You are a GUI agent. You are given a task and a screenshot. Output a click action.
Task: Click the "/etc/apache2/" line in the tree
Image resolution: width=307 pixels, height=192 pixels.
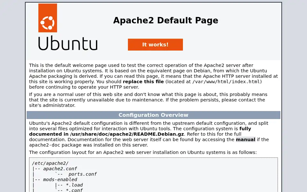pyautogui.click(x=50, y=163)
